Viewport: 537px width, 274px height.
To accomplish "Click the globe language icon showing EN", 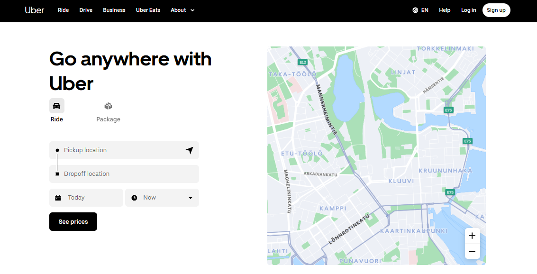I will point(415,10).
